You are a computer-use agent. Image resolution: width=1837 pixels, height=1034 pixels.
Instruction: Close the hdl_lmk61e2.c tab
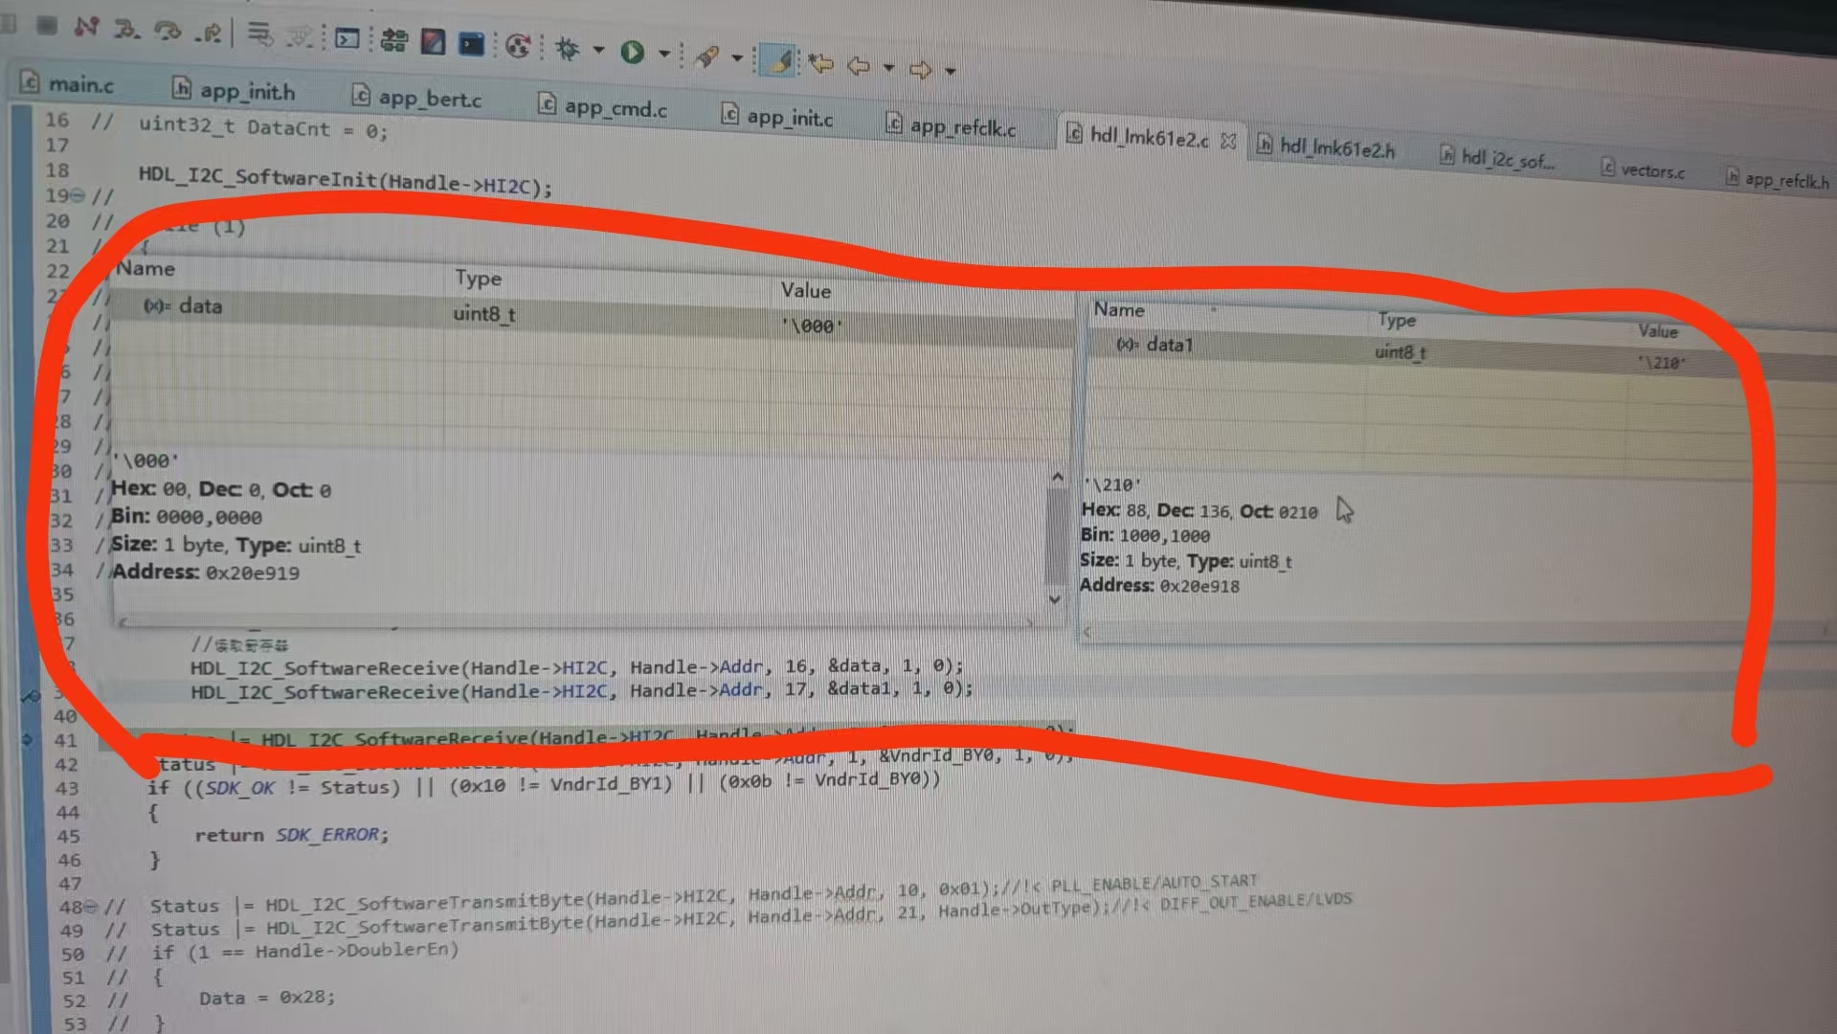(x=1228, y=141)
